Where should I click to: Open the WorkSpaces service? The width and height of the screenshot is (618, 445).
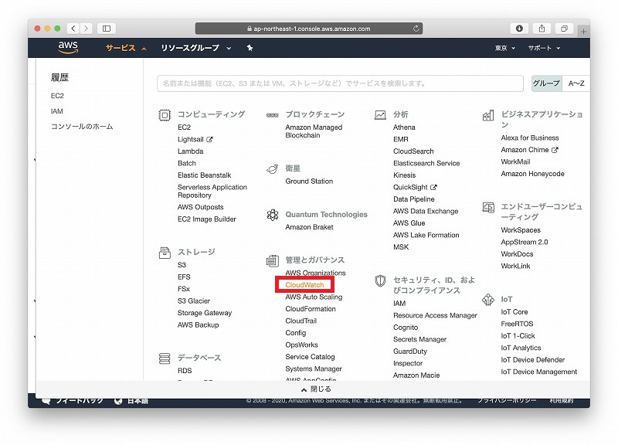pos(521,230)
